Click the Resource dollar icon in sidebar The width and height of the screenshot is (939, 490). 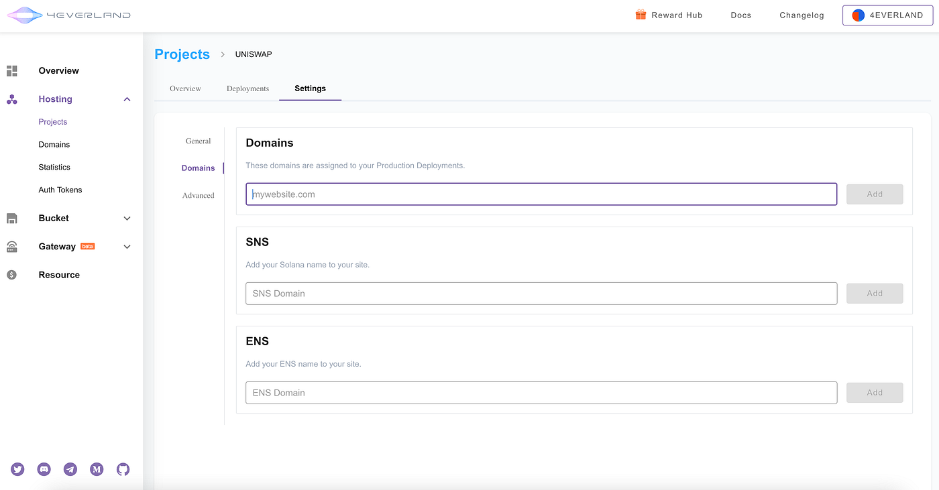11,275
